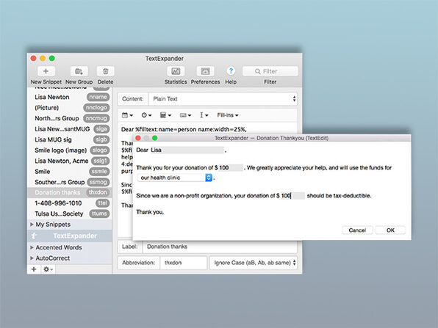The image size is (438, 328).
Task: Select the TextExpander group in sidebar
Action: (x=70, y=236)
